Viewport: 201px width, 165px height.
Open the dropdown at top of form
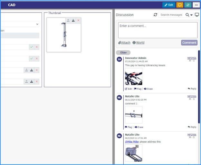click(x=37, y=24)
